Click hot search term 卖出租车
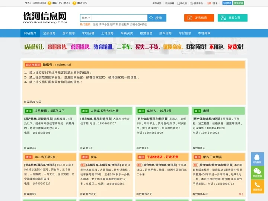Image resolution: width=268 pixels, height=201 pixels. coord(124,25)
